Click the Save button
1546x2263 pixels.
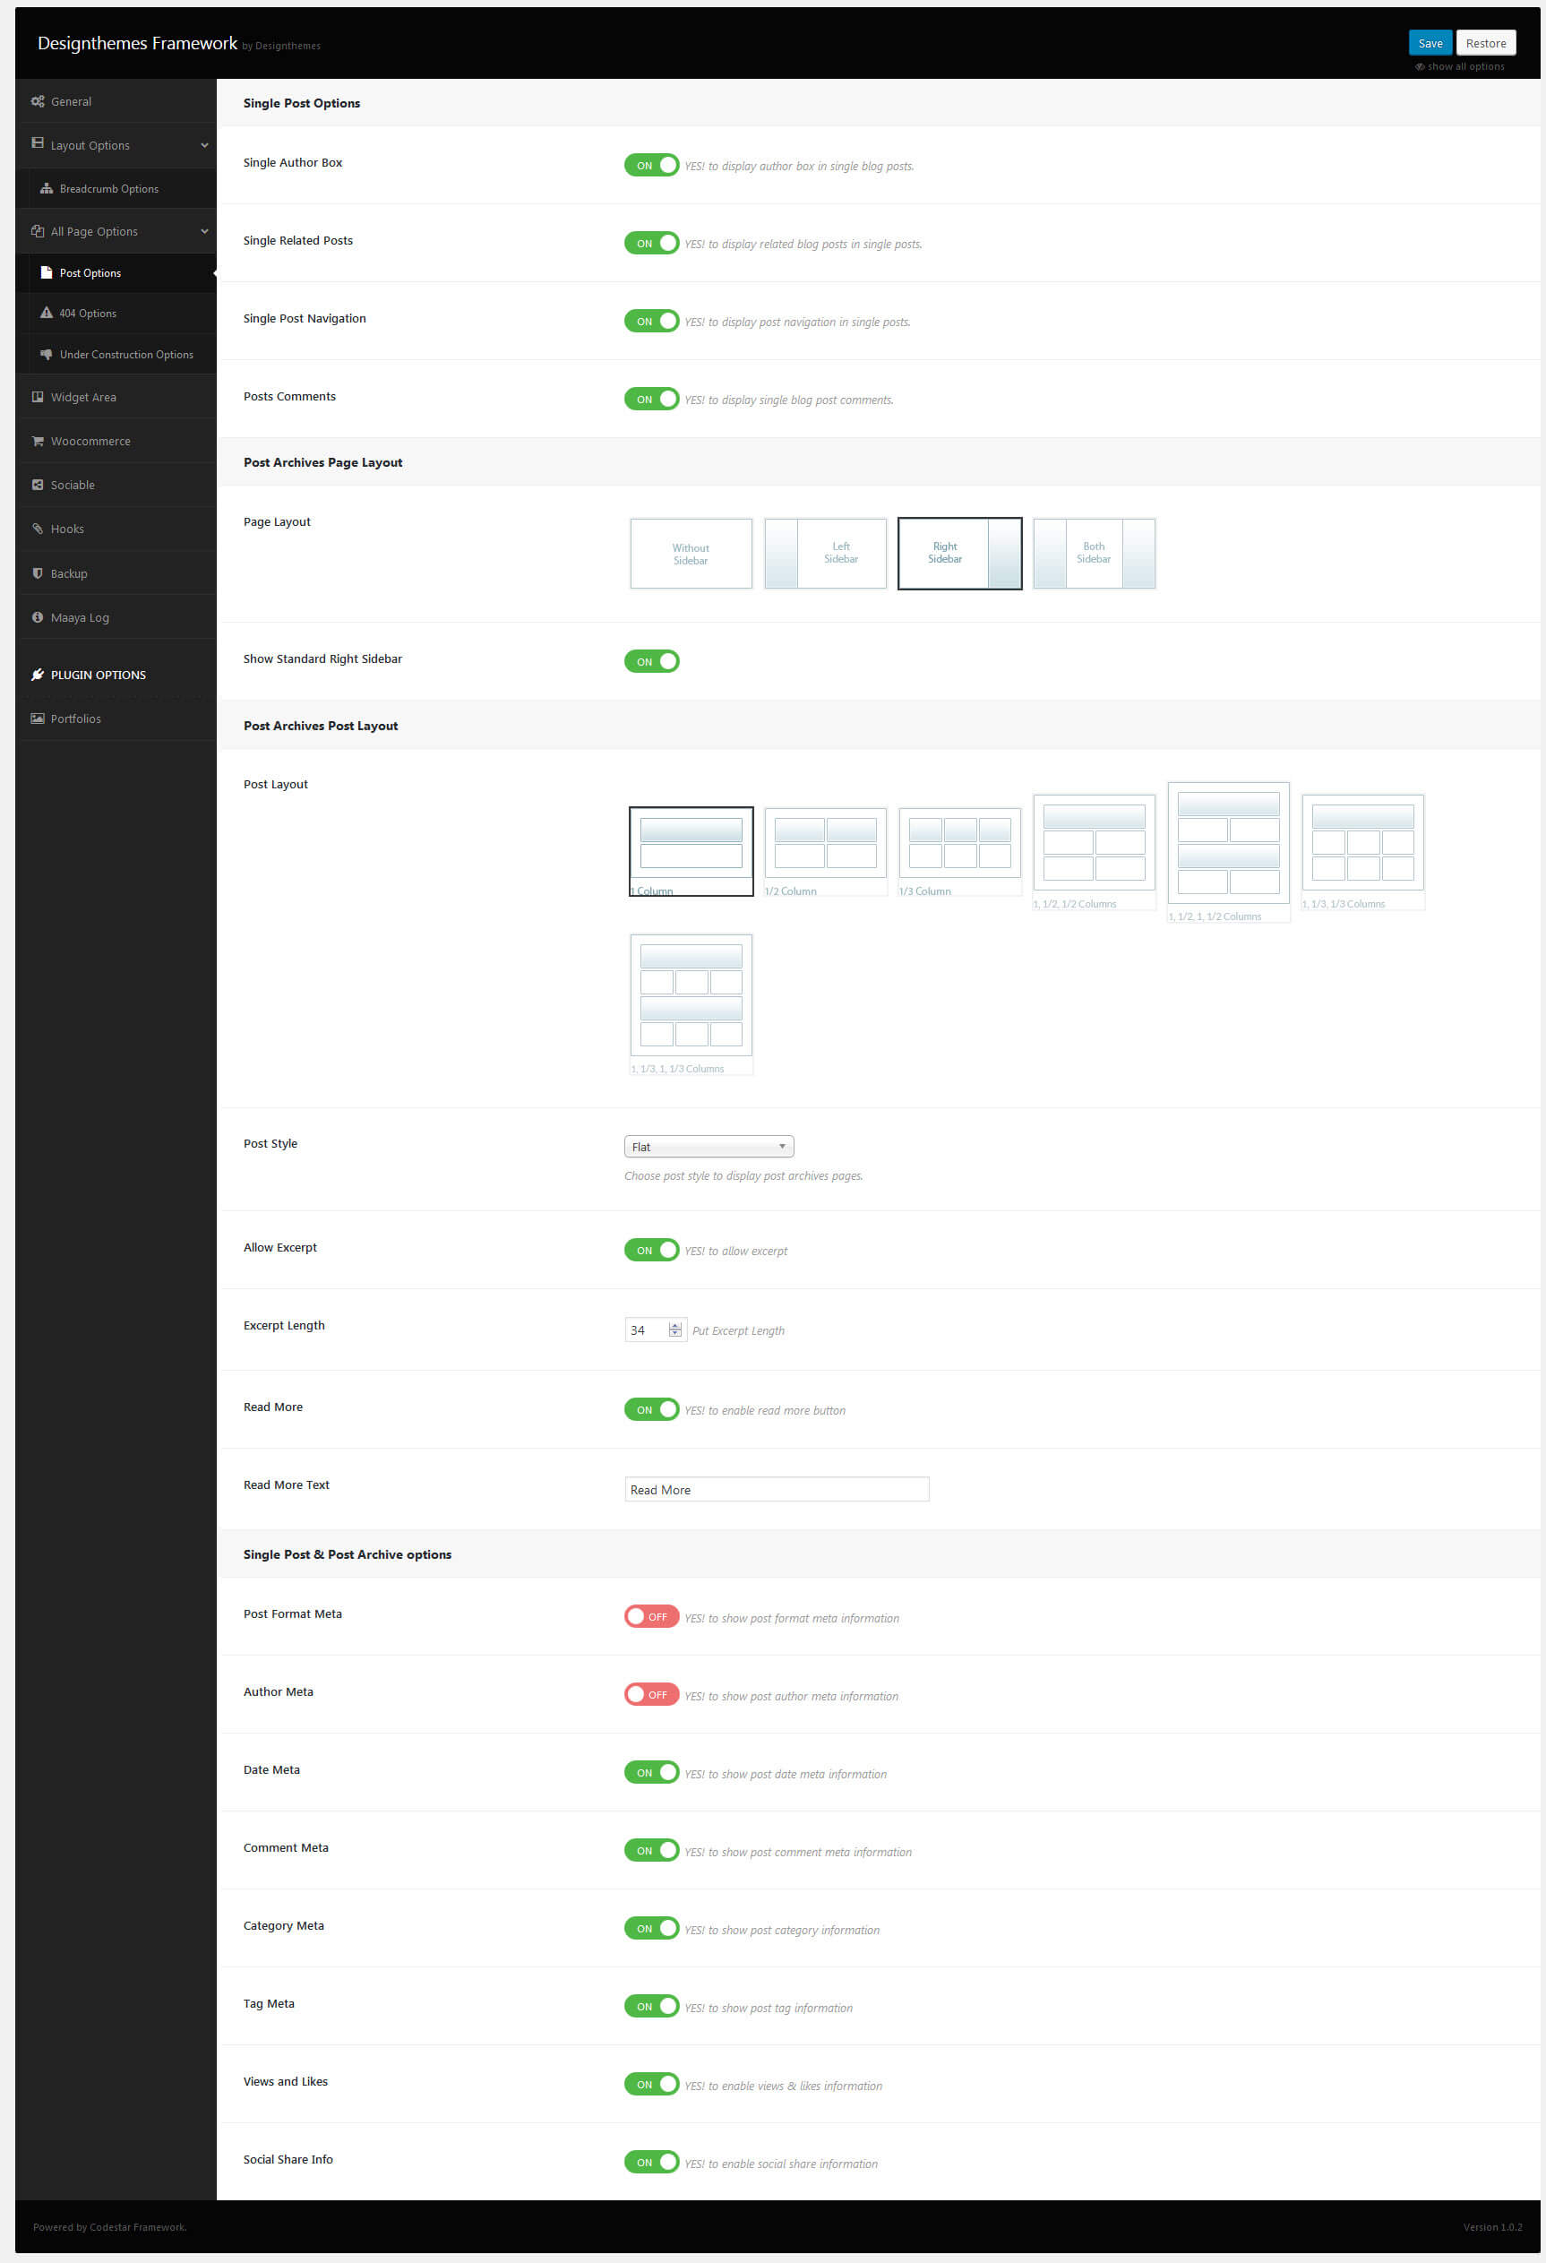coord(1430,43)
